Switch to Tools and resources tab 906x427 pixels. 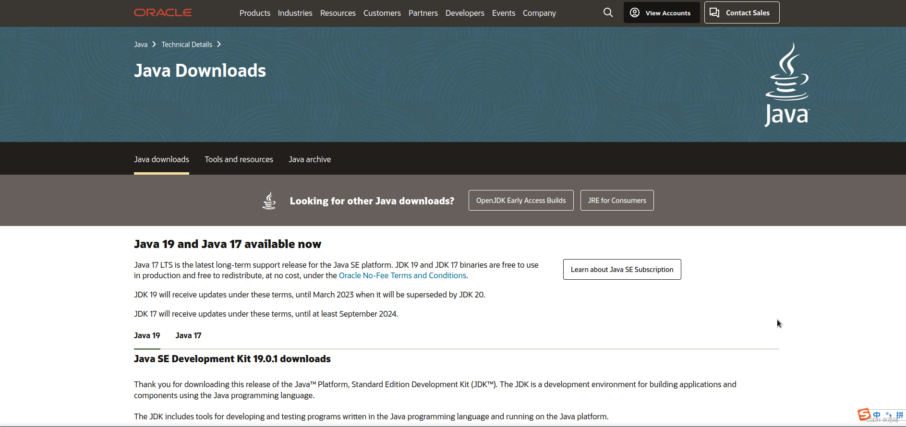[x=239, y=159]
